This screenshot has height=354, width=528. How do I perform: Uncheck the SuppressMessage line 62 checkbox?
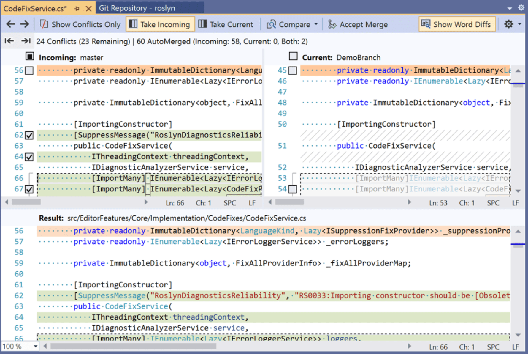[x=29, y=135]
